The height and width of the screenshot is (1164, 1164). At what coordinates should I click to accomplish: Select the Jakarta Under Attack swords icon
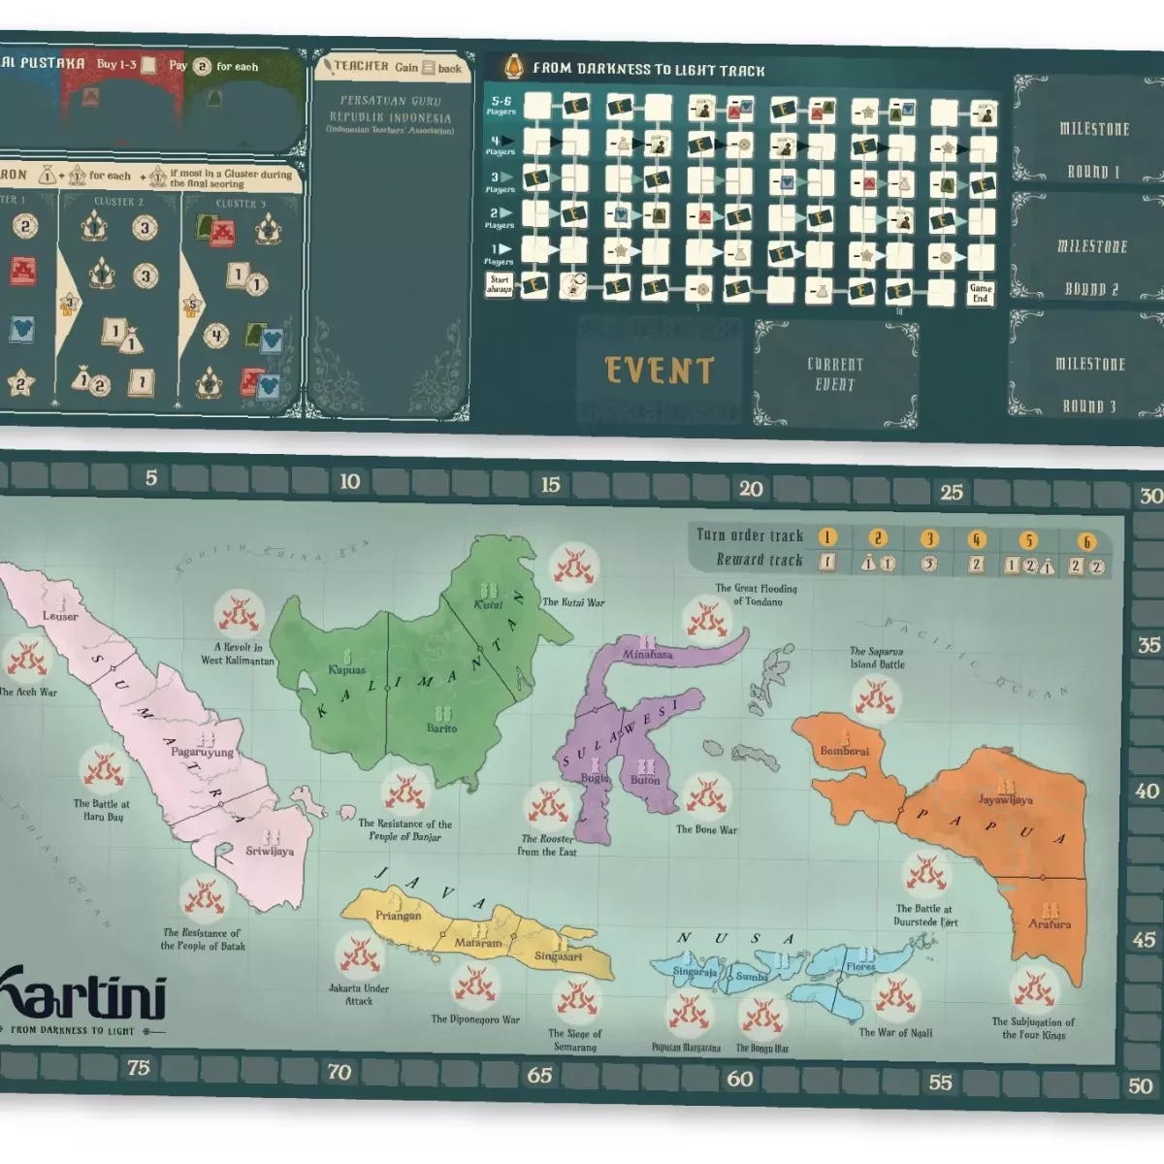359,954
